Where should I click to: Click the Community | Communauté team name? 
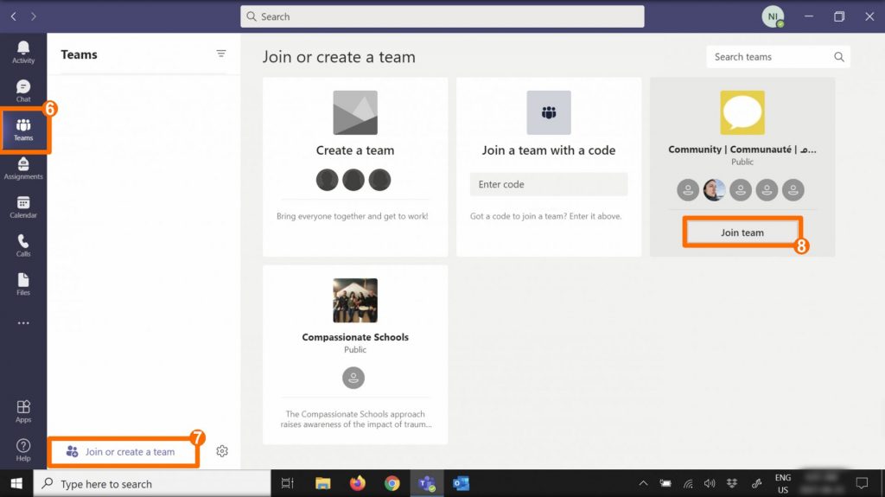coord(742,149)
